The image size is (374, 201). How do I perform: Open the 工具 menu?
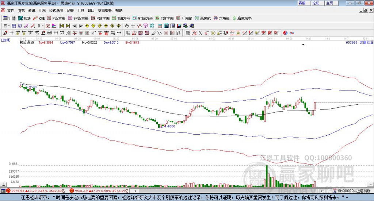(x=81, y=11)
